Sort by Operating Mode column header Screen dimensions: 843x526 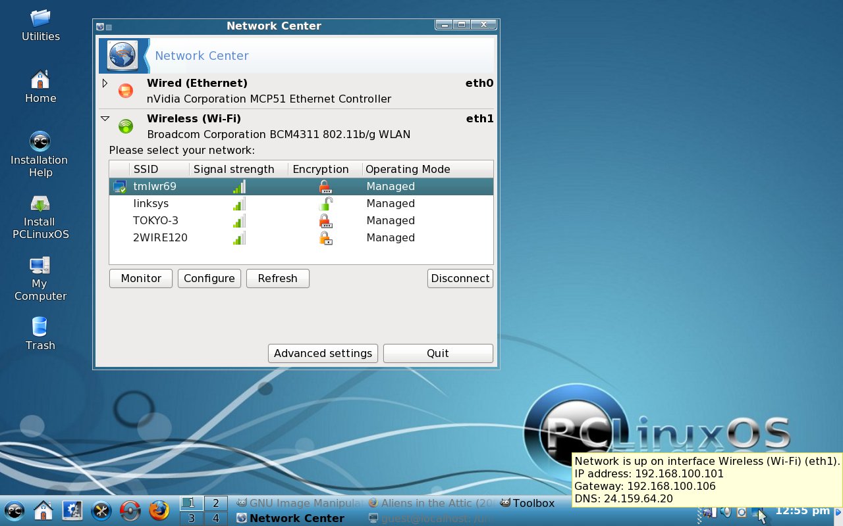click(427, 169)
